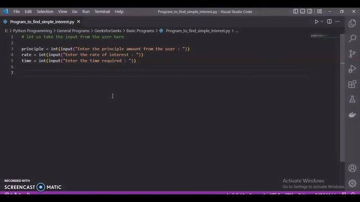
Task: Open the Search view in activity bar
Action: click(x=352, y=38)
